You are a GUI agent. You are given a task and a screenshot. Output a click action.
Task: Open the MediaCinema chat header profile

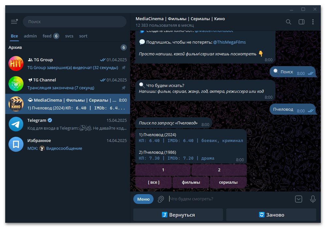coord(180,22)
